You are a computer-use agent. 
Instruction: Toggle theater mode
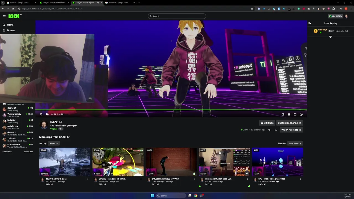coord(289,114)
